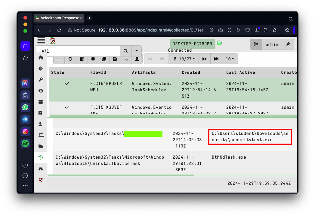The height and width of the screenshot is (216, 315).
Task: Open Client Events binoculars sidebar icon
Action: (x=41, y=169)
